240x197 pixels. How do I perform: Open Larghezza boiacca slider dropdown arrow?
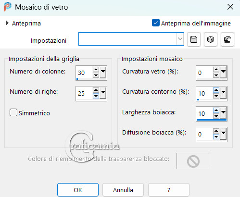pyautogui.click(x=223, y=113)
